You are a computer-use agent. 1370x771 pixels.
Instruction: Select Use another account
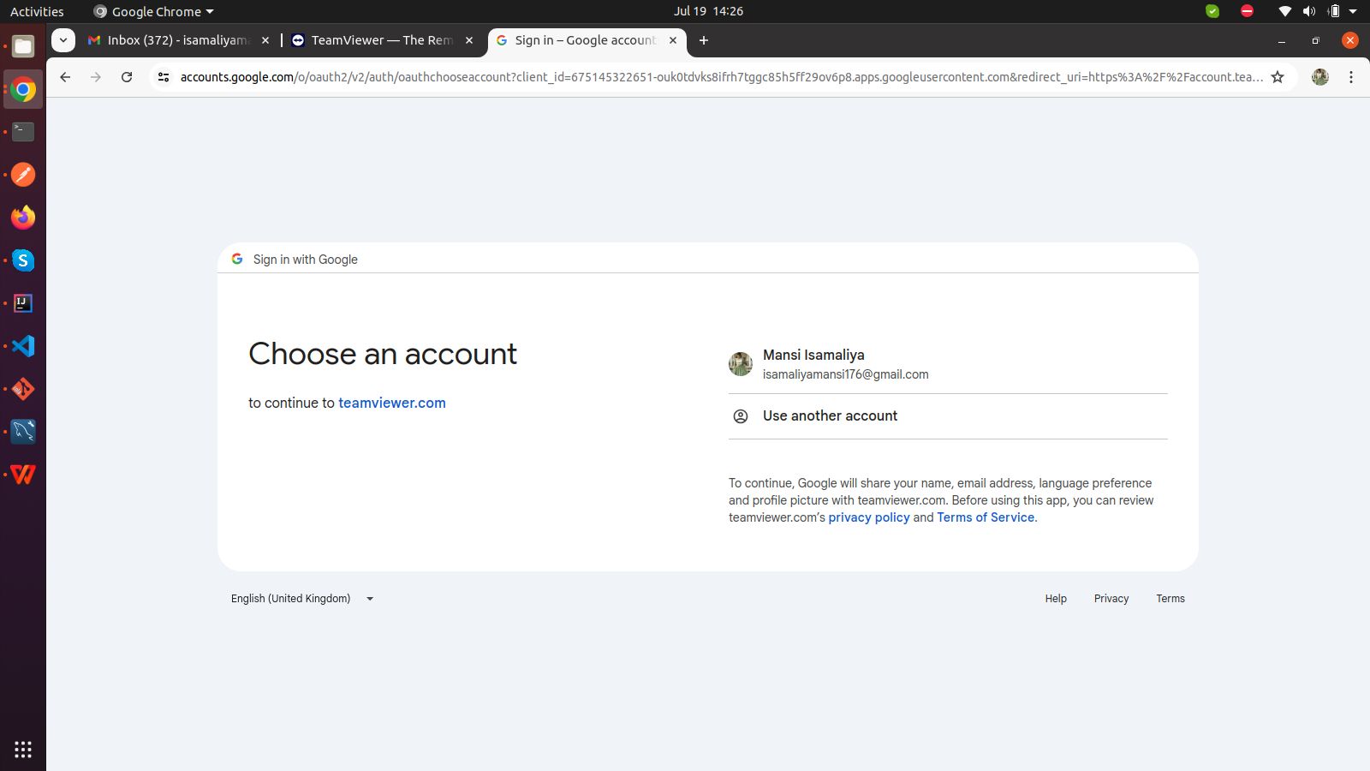pyautogui.click(x=948, y=416)
